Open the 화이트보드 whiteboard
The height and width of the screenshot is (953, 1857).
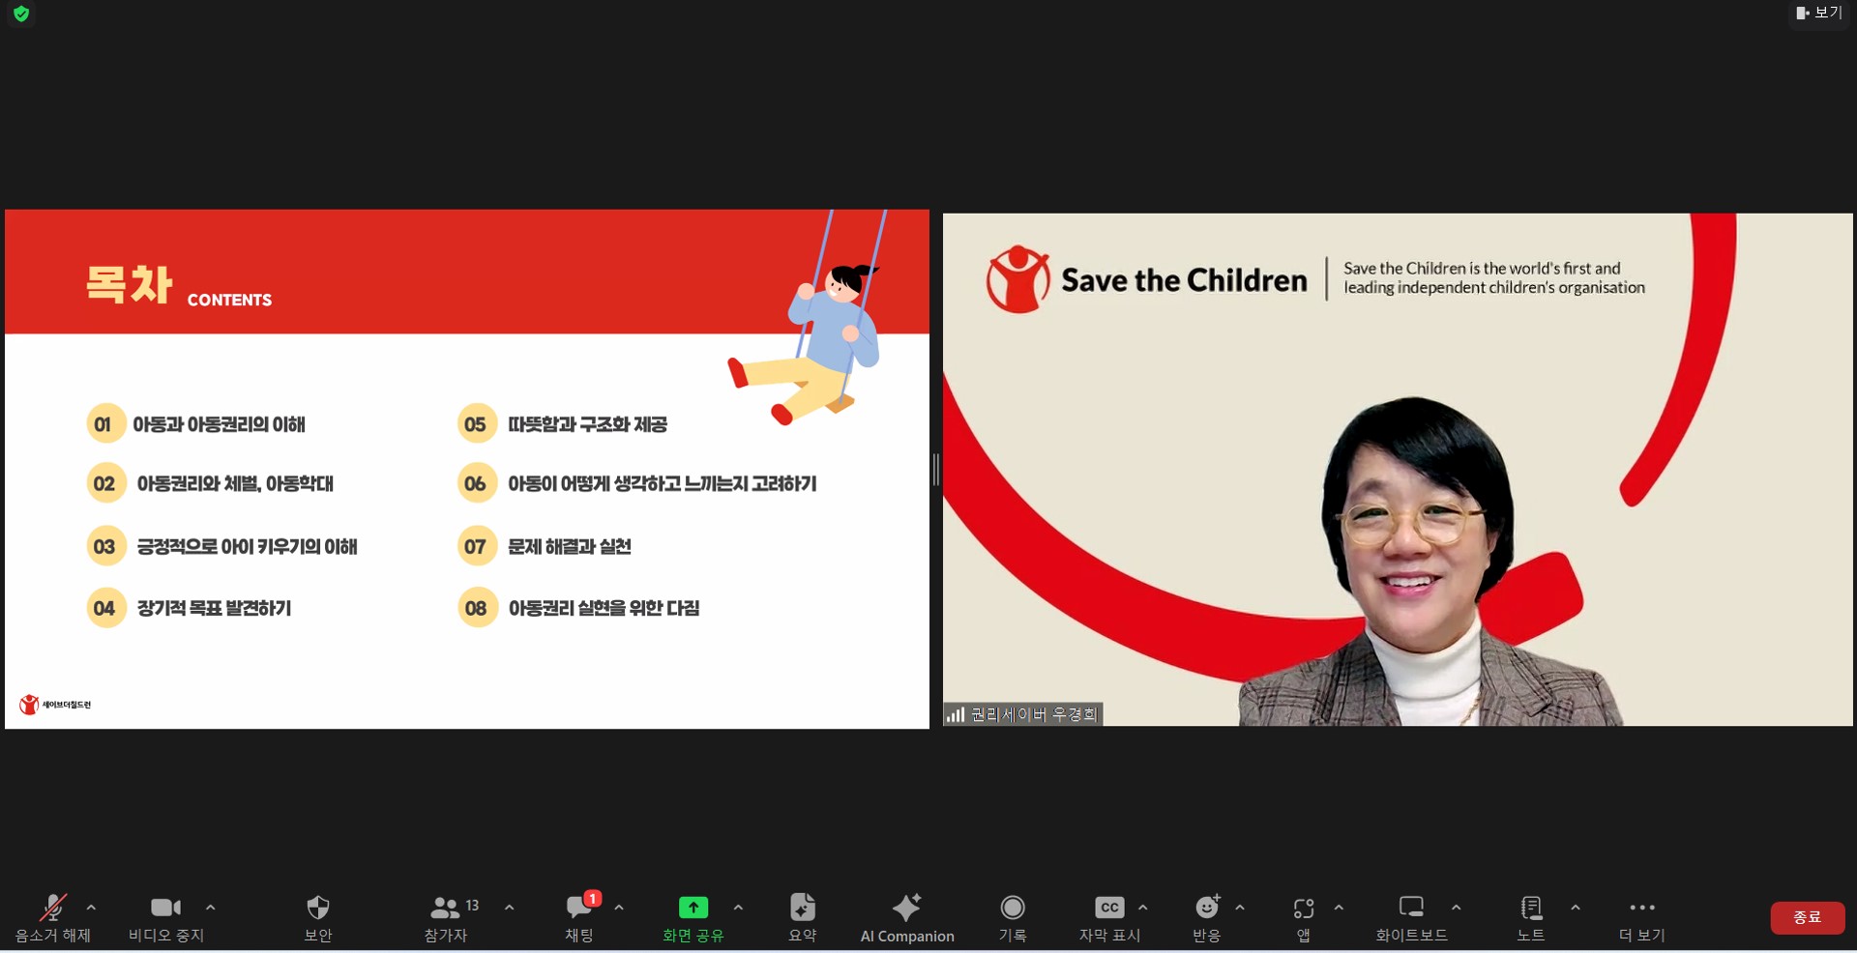[1411, 918]
